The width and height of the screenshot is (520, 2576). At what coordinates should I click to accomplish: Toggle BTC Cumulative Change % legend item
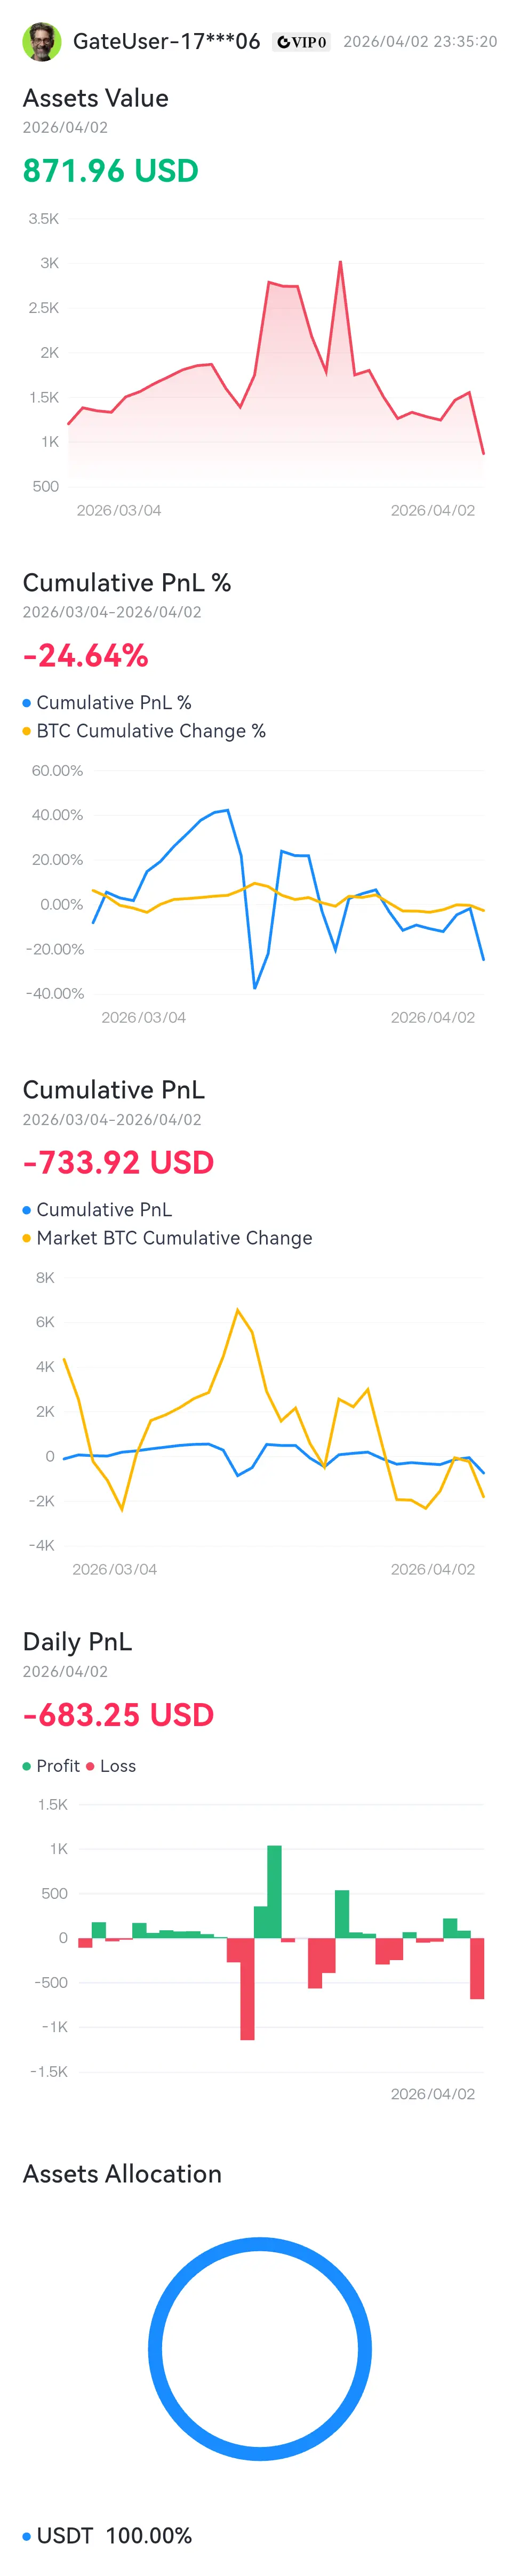[150, 731]
